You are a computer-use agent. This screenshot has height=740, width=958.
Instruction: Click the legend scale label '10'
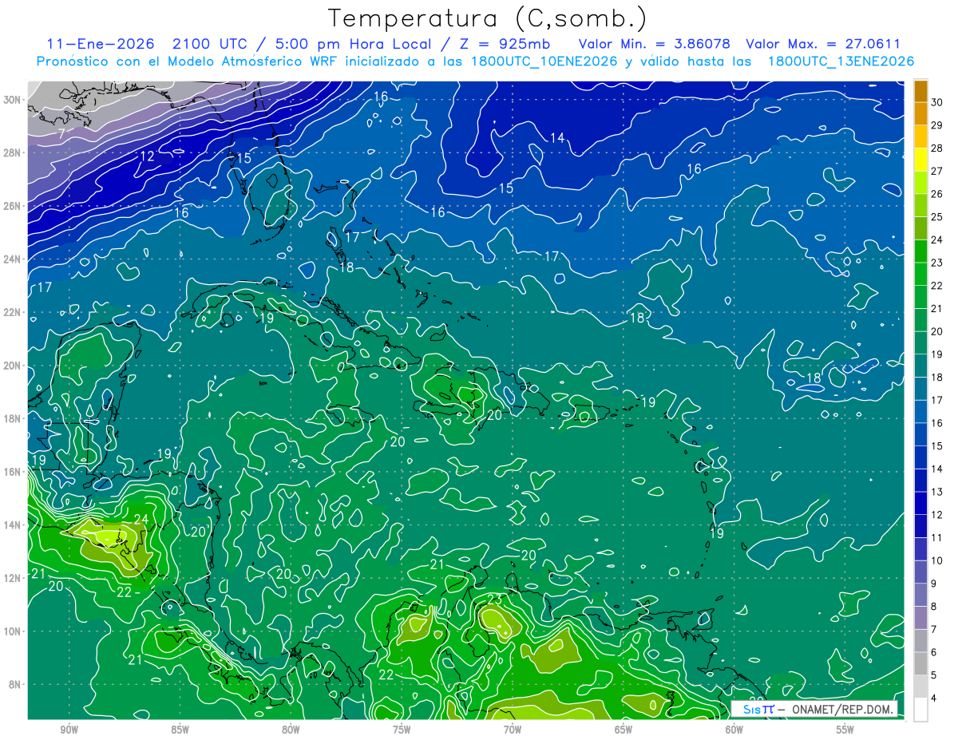tap(937, 560)
